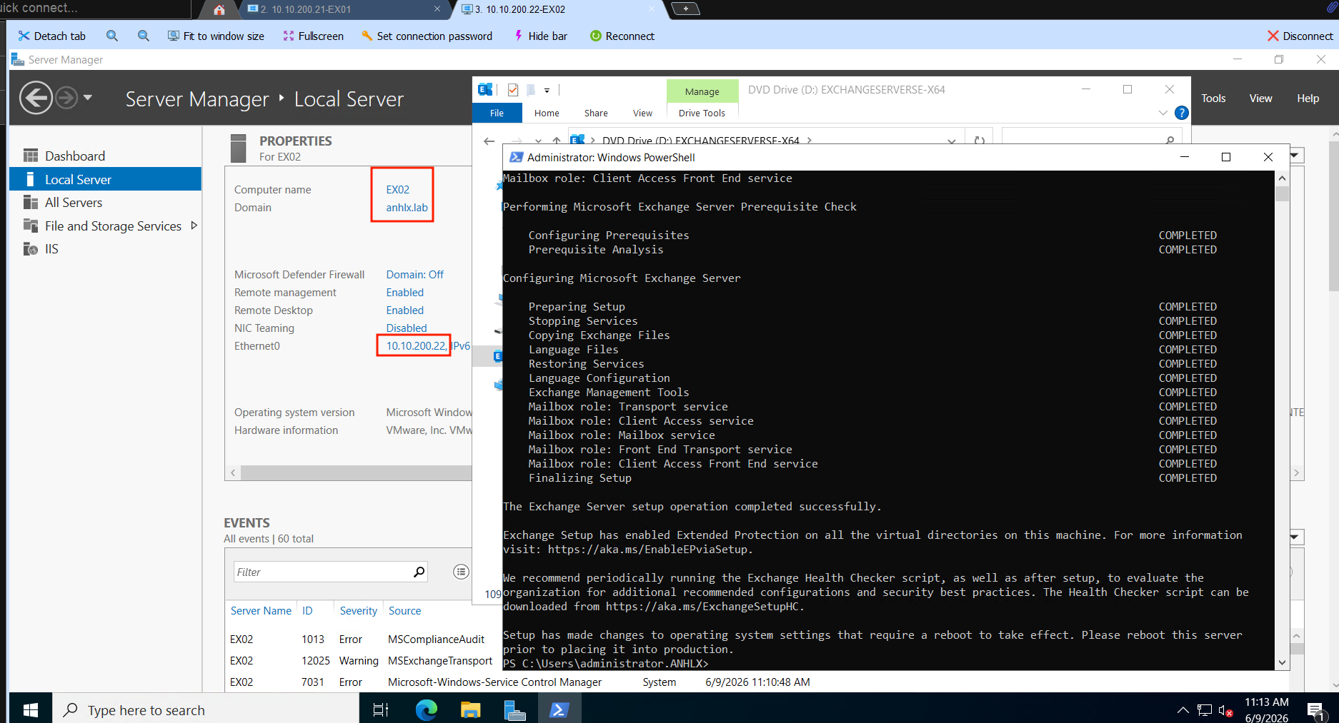Viewport: 1339px width, 723px height.
Task: Open File Explorer from the taskbar
Action: 471,709
